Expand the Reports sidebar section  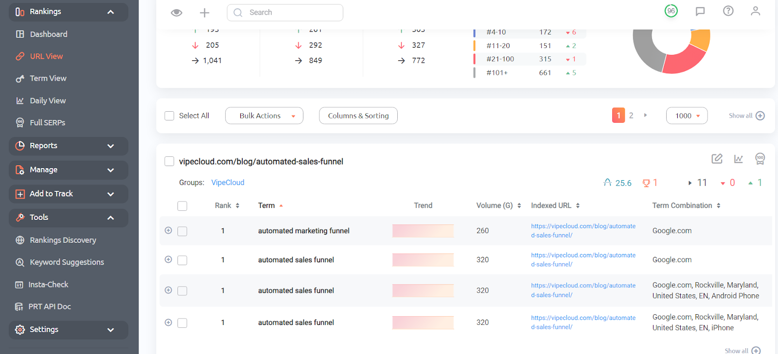[x=69, y=146]
